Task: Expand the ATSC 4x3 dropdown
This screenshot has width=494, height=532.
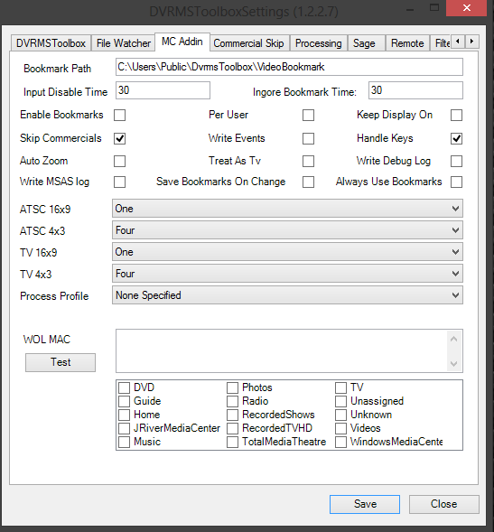Action: pos(287,230)
